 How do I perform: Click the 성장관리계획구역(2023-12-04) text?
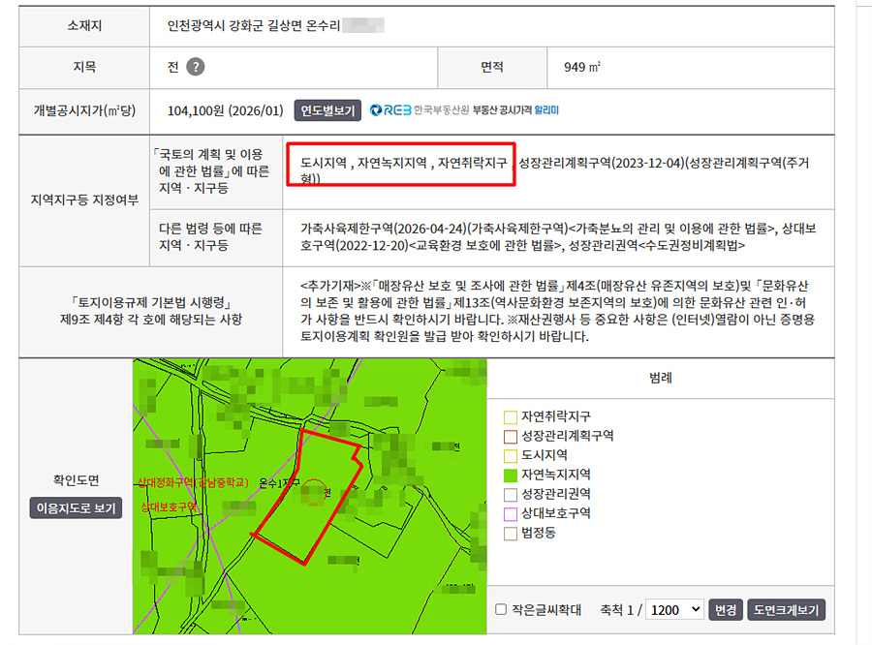601,163
